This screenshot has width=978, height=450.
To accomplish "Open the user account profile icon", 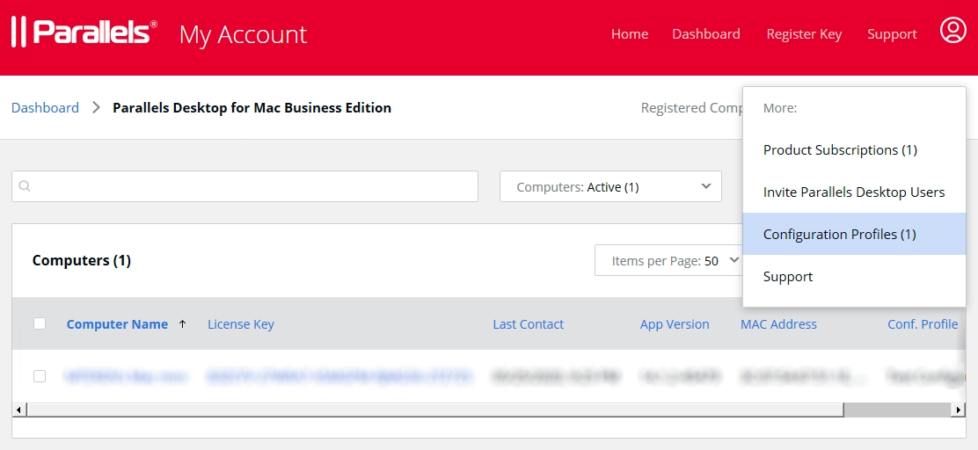I will (x=952, y=31).
